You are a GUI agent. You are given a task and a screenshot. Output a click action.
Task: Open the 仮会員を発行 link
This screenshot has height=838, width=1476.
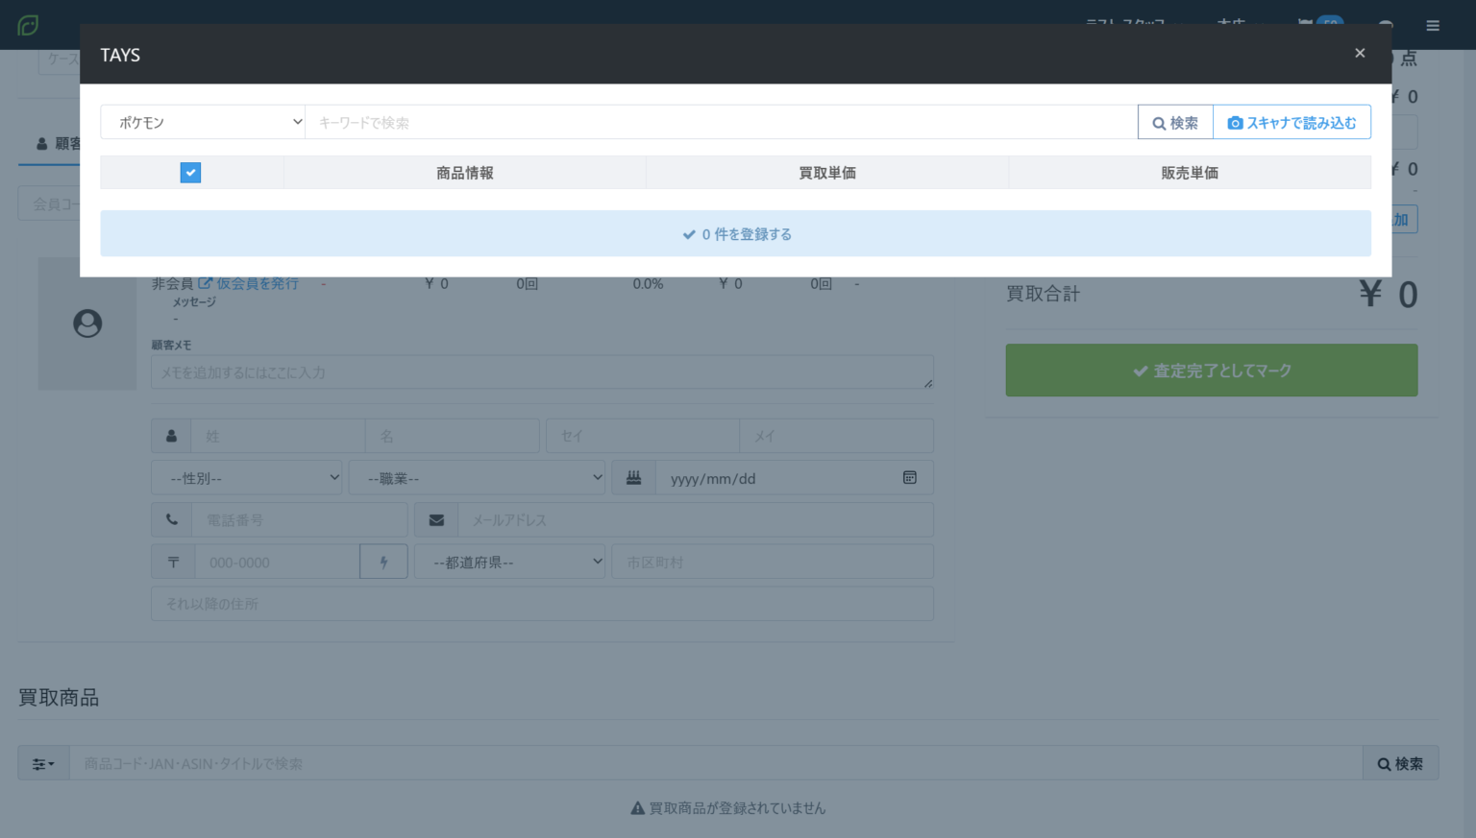pyautogui.click(x=256, y=283)
